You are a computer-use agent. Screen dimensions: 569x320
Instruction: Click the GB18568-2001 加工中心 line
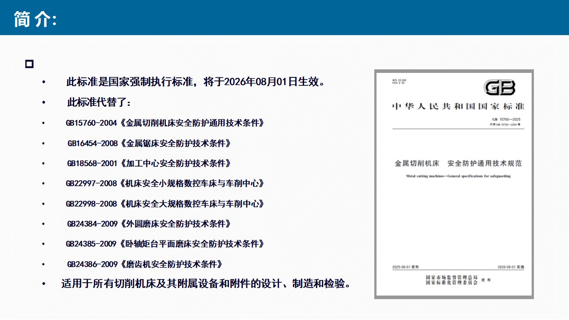149,164
